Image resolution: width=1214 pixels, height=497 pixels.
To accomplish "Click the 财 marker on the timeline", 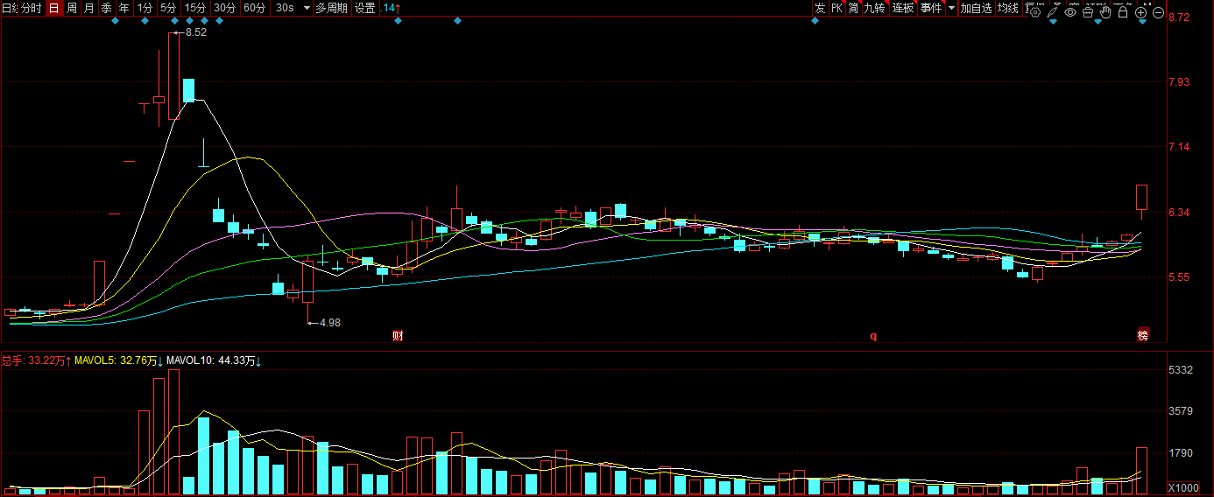I will pos(398,336).
